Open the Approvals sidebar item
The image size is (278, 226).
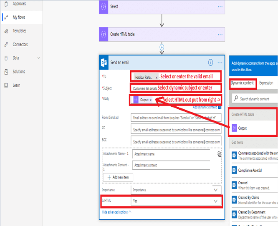point(19,4)
